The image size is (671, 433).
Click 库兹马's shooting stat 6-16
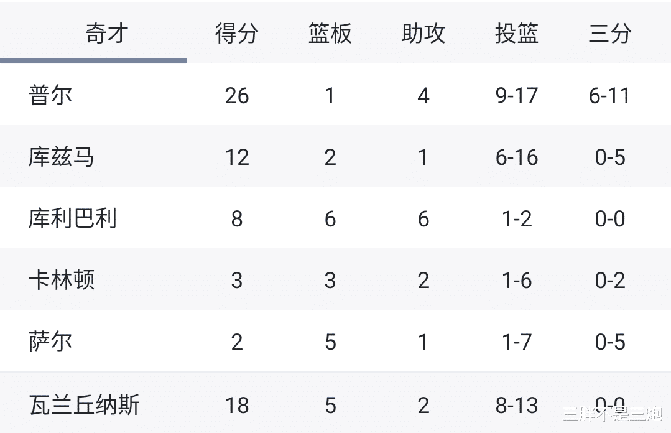(x=517, y=157)
